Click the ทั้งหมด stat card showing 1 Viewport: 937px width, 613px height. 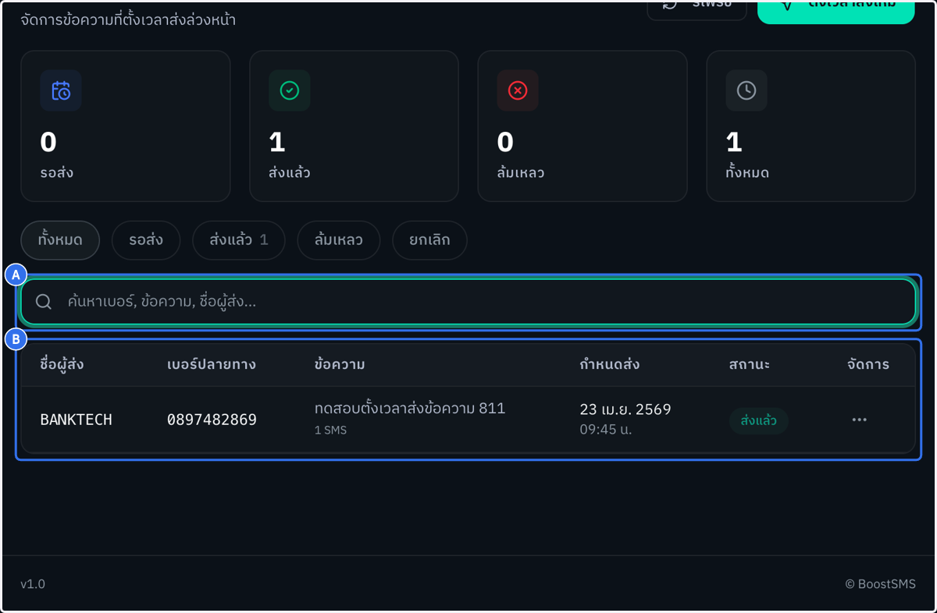pyautogui.click(x=811, y=126)
